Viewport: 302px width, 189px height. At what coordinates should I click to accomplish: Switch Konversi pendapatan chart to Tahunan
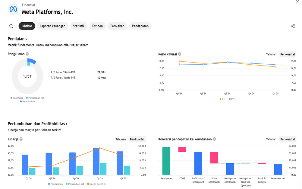point(271,139)
